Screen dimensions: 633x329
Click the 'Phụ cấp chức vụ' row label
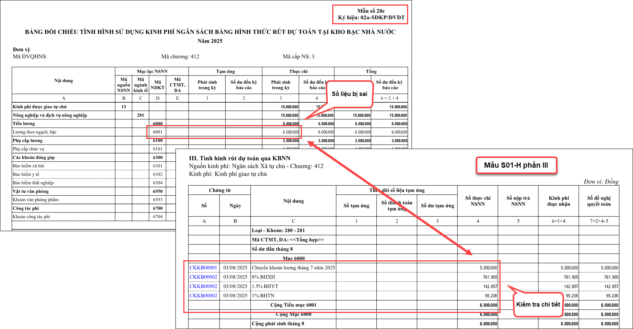pyautogui.click(x=28, y=149)
